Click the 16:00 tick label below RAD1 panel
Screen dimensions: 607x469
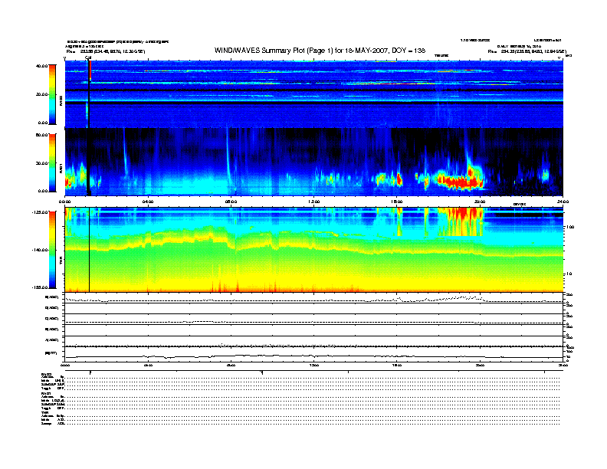[x=397, y=202]
